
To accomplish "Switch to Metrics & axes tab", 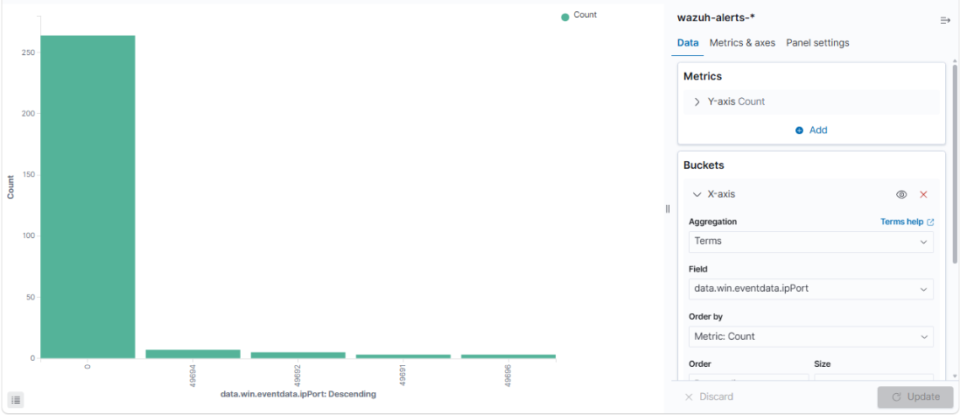I will [742, 43].
